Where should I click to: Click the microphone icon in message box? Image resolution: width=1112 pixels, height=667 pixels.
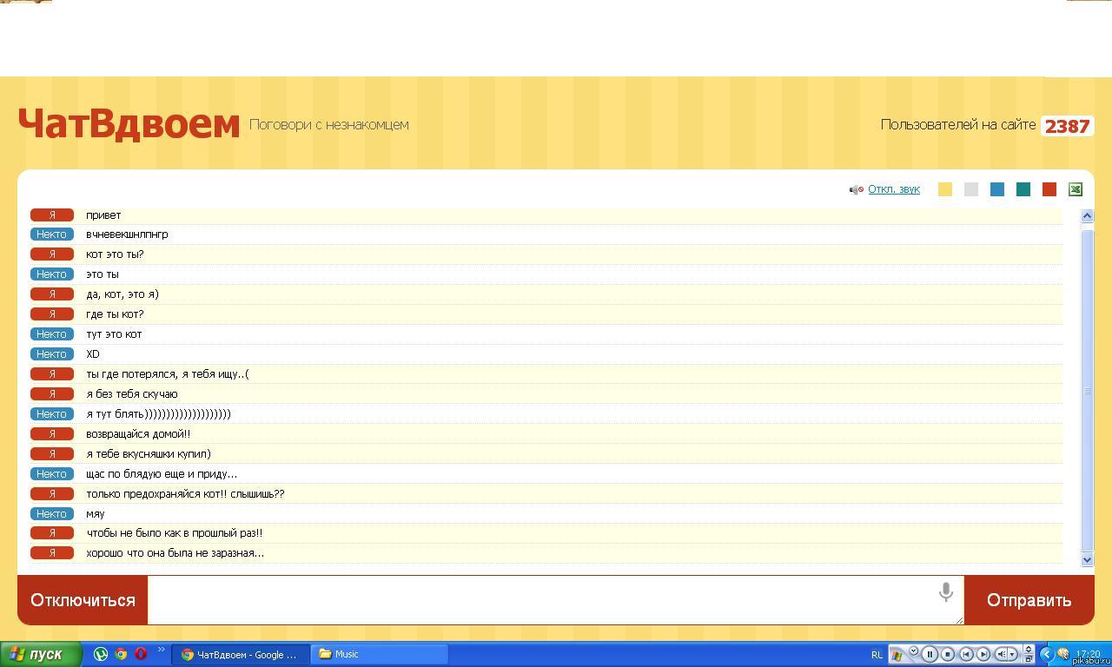946,592
